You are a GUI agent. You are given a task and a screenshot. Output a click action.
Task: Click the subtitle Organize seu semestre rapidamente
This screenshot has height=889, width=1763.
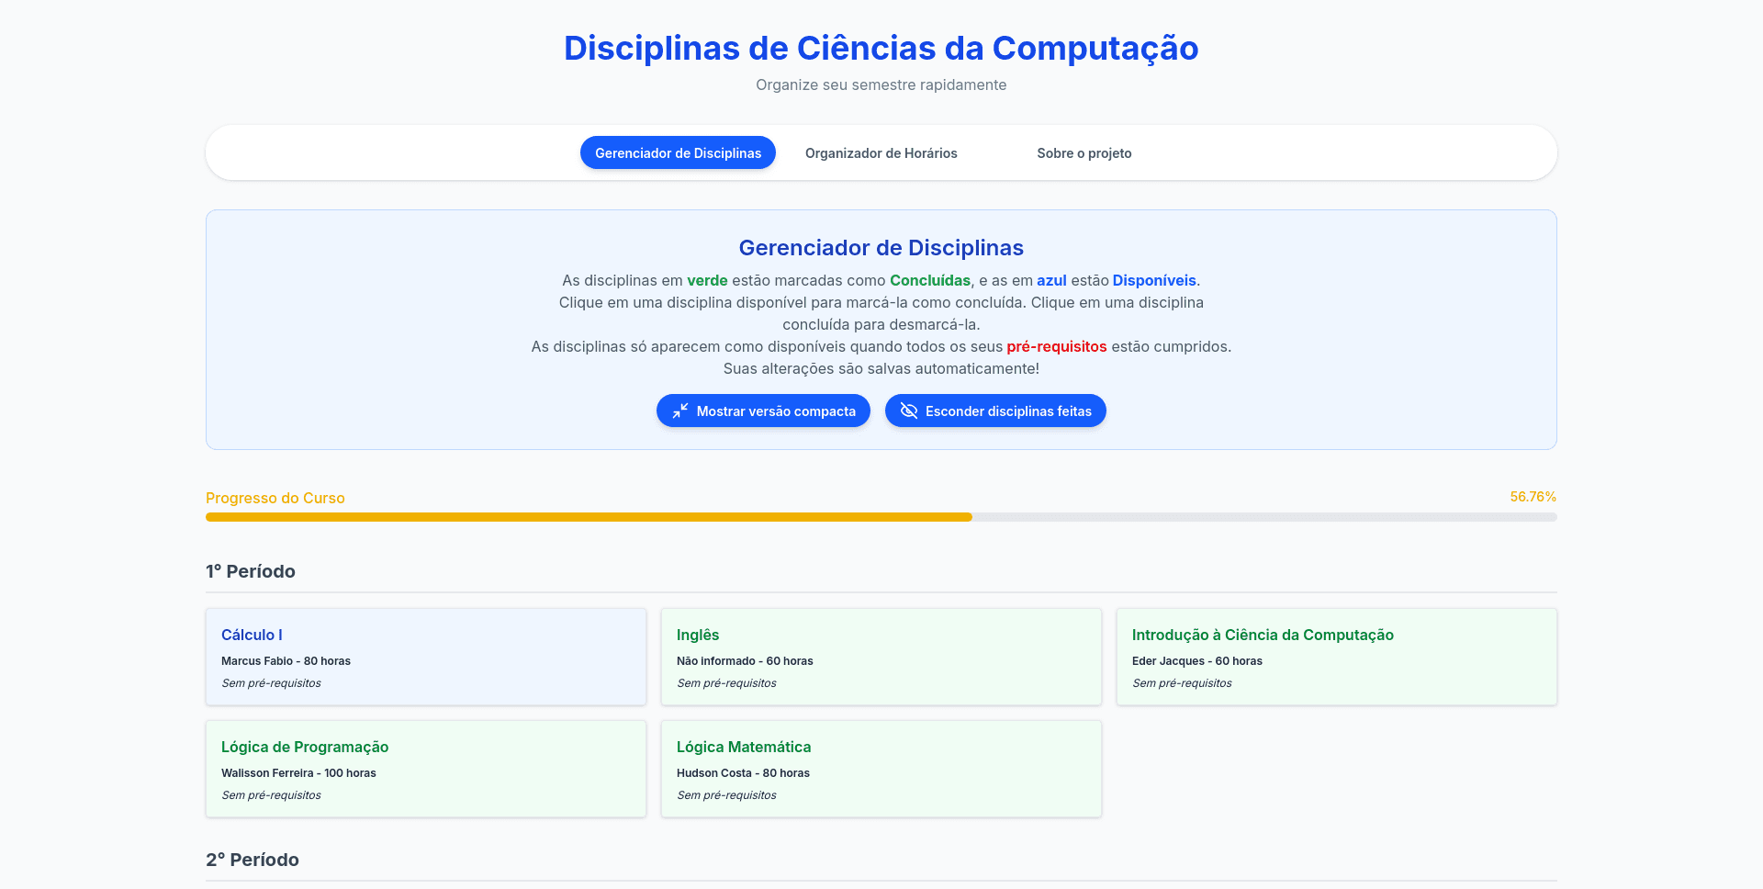[881, 84]
